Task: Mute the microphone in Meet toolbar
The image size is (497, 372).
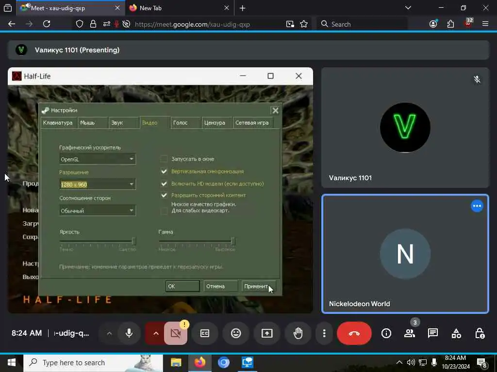Action: tap(129, 333)
